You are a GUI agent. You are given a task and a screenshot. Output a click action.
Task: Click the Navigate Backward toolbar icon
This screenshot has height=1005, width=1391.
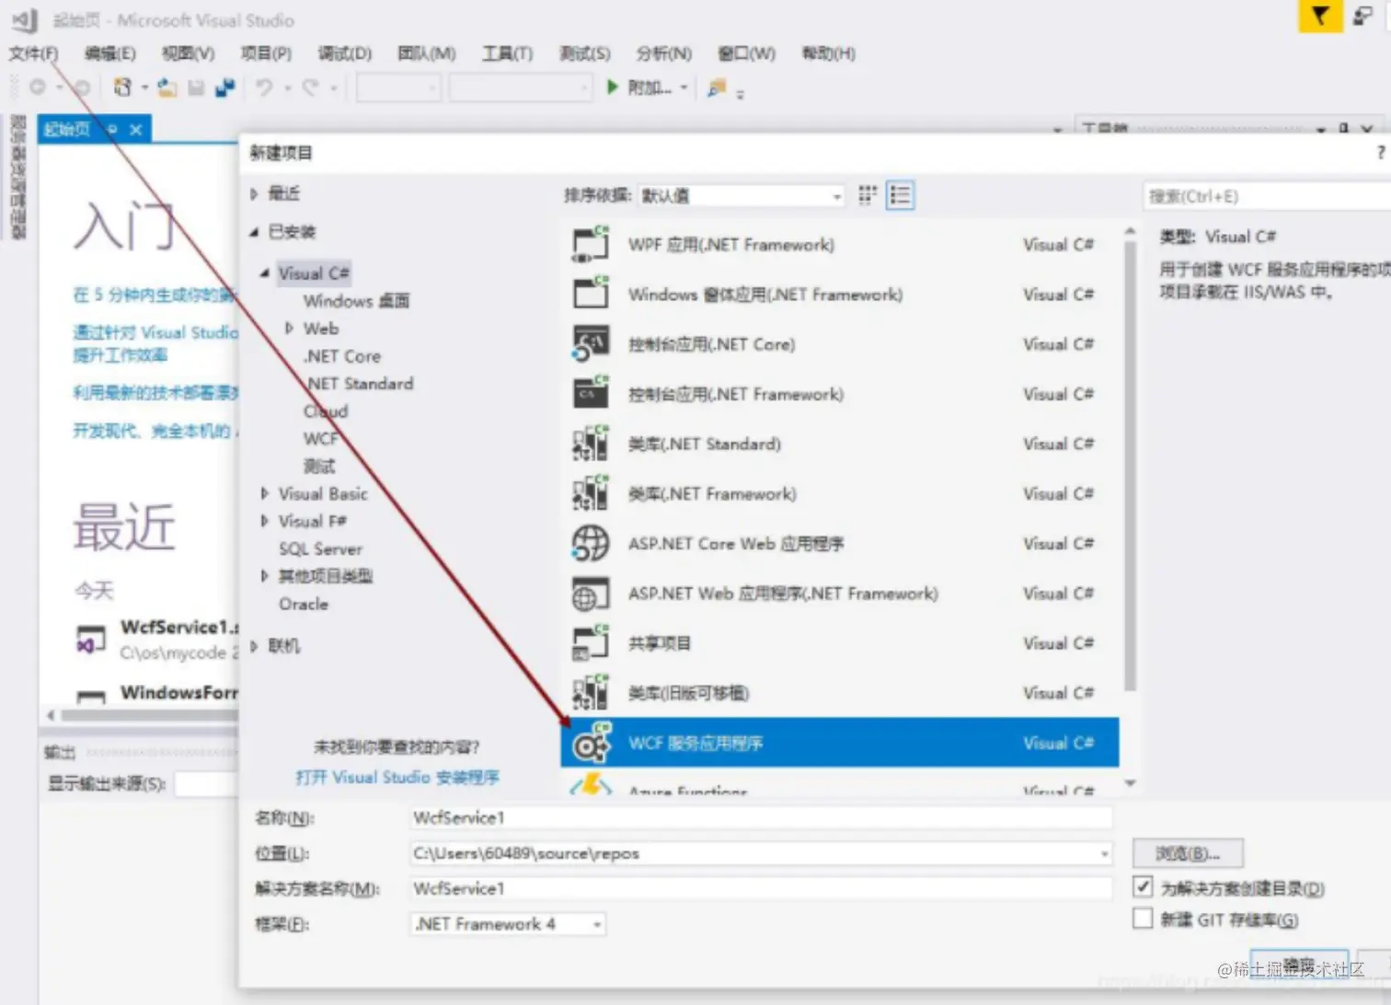tap(38, 87)
